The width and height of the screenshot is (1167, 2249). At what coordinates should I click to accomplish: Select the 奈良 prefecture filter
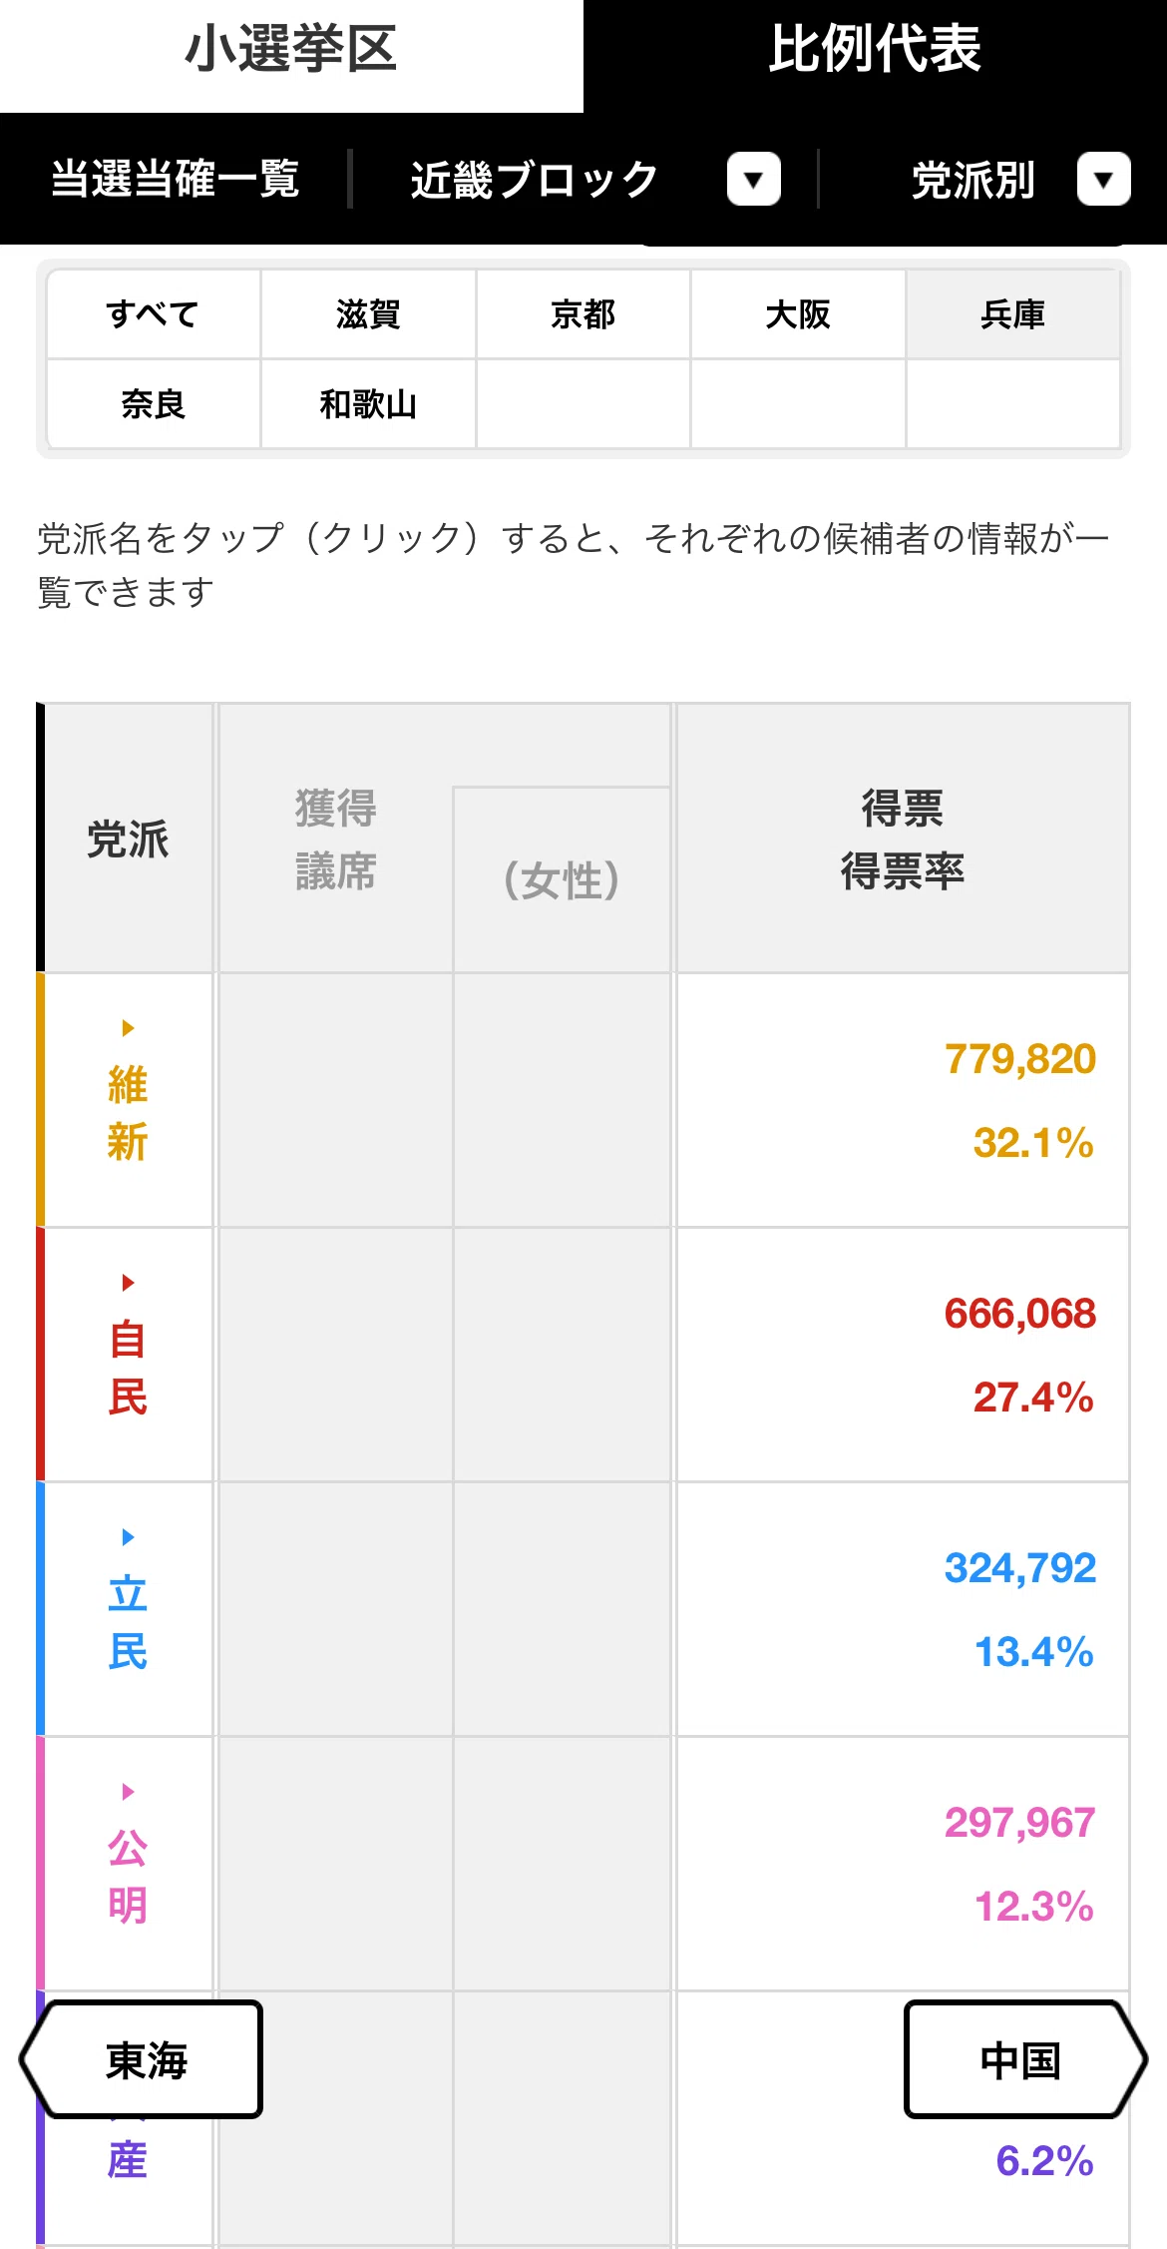tap(154, 404)
